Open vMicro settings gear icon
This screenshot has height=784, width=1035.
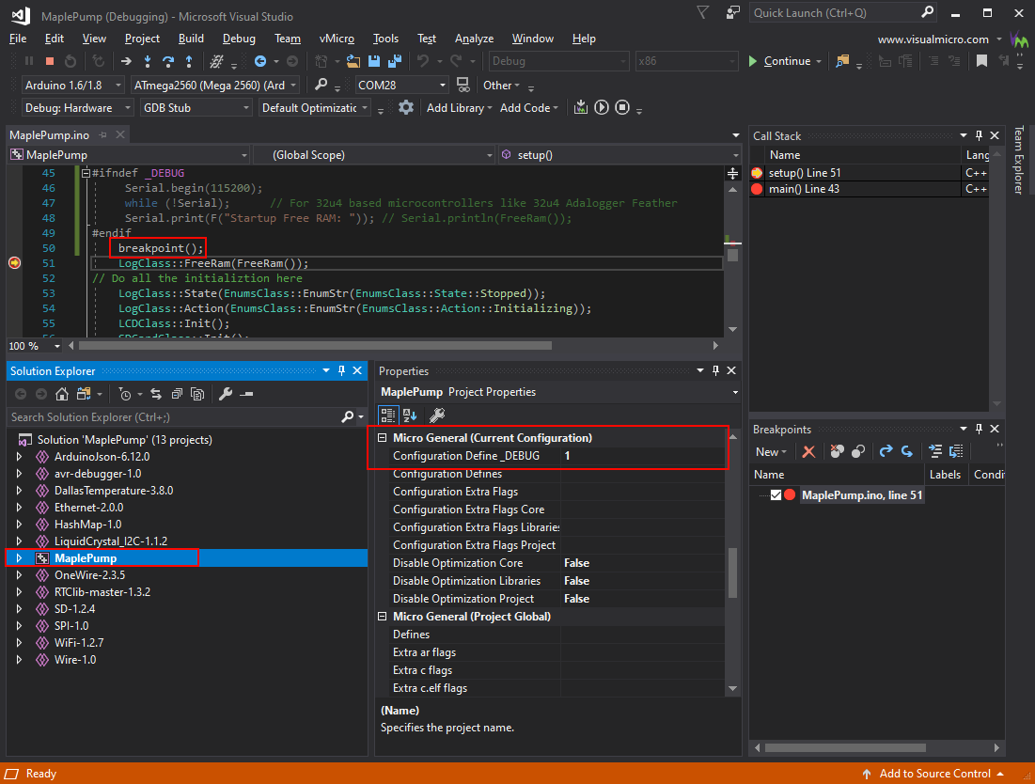(406, 107)
